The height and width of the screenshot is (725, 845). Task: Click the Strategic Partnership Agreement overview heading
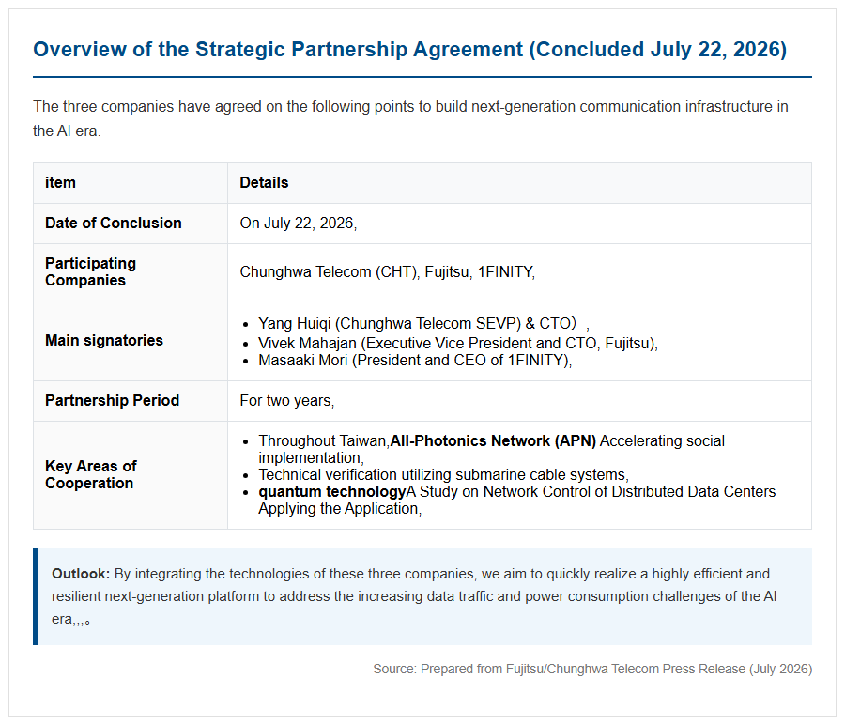409,50
